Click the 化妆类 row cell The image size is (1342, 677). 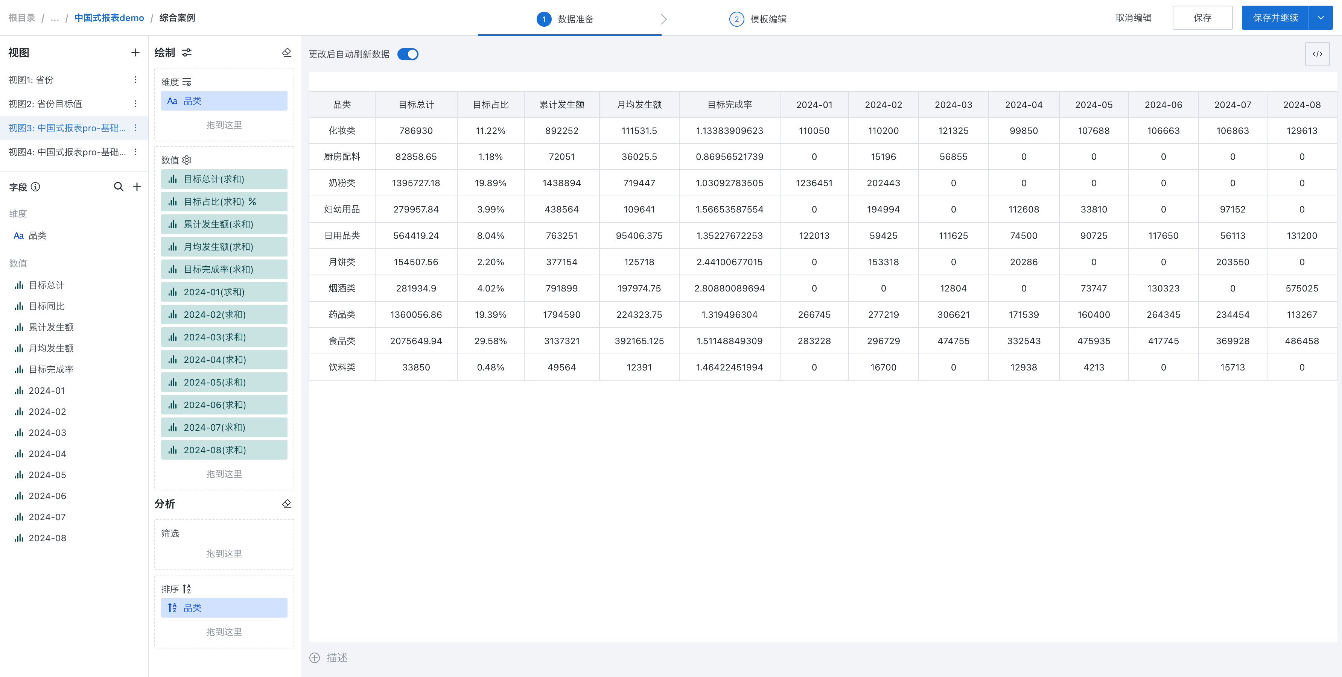pyautogui.click(x=342, y=131)
